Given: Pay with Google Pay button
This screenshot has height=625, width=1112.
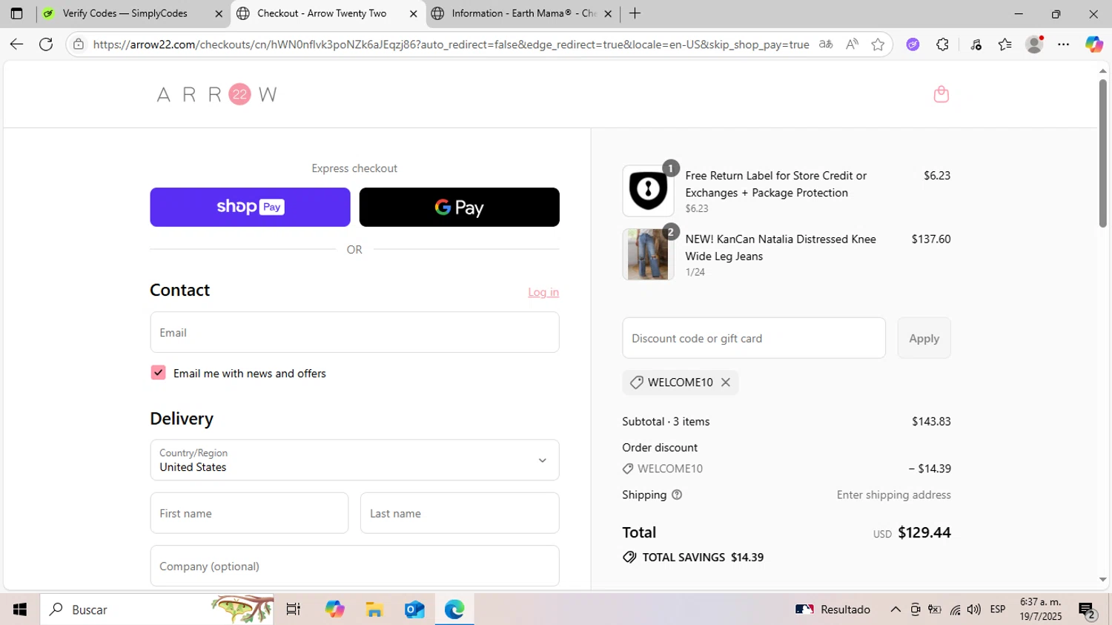Looking at the screenshot, I should 459,207.
